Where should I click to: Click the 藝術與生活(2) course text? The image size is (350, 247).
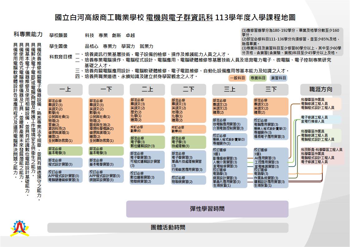point(100,125)
